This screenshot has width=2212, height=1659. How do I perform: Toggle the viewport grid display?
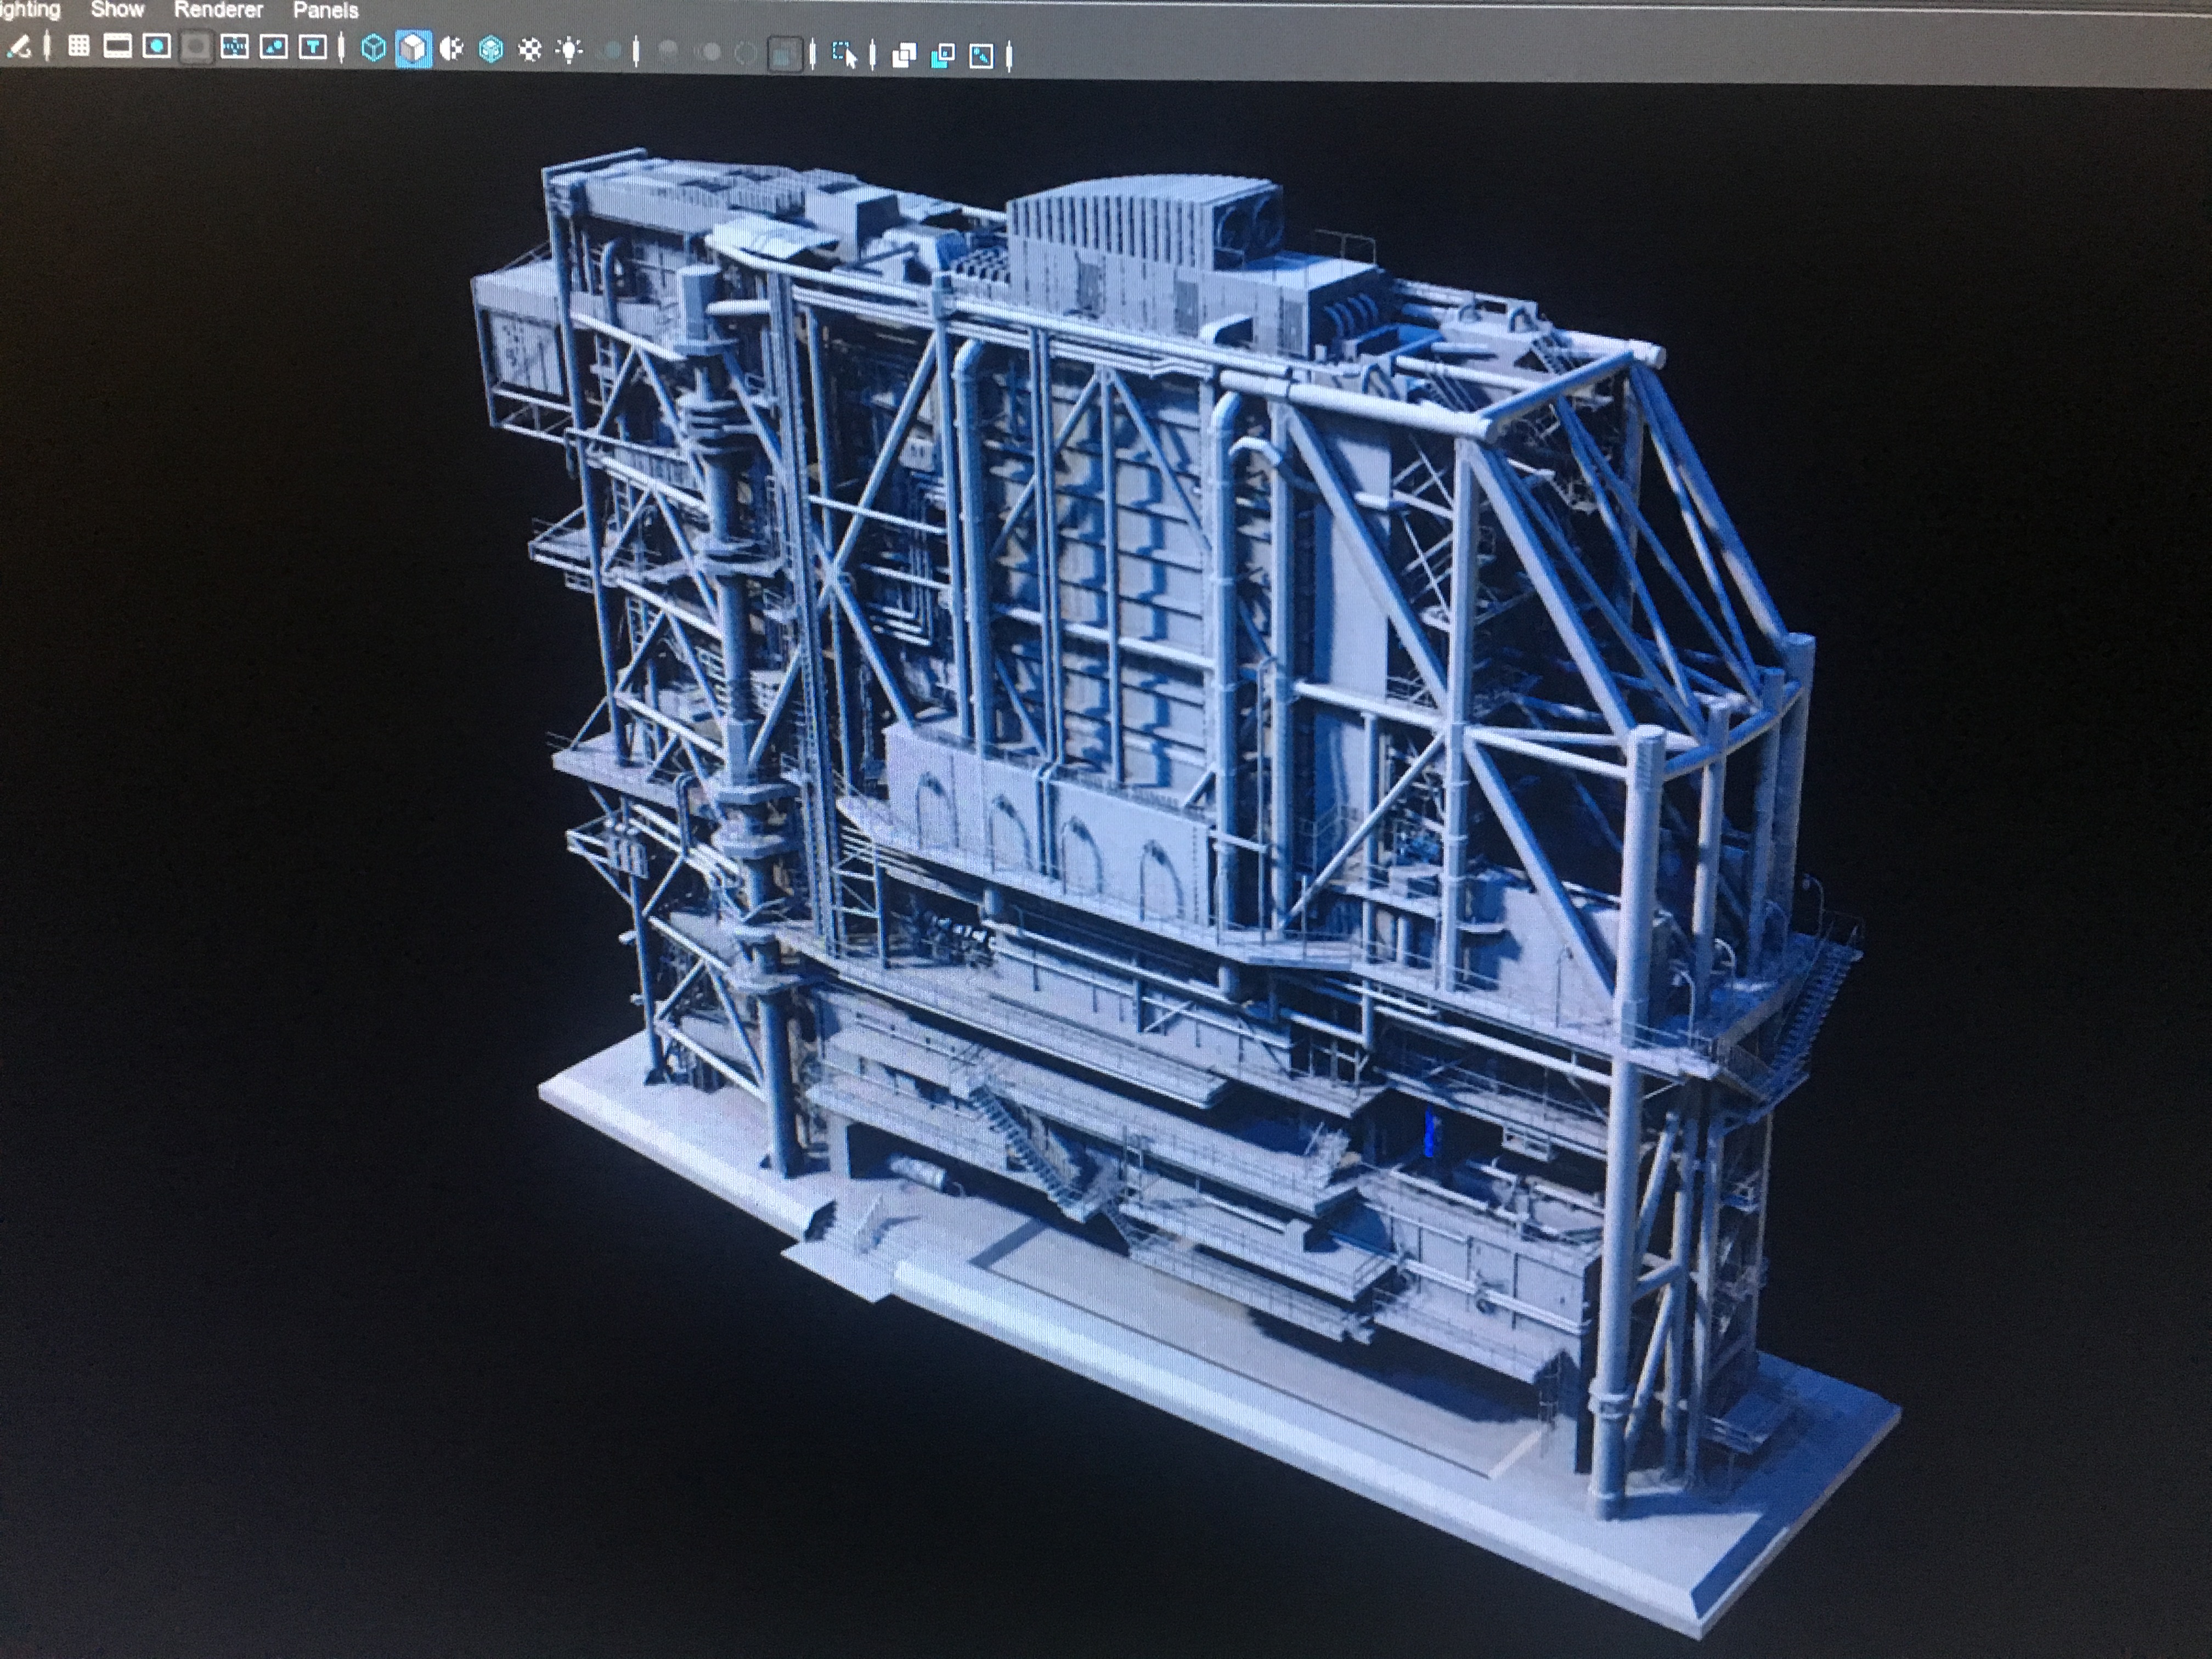[x=78, y=46]
